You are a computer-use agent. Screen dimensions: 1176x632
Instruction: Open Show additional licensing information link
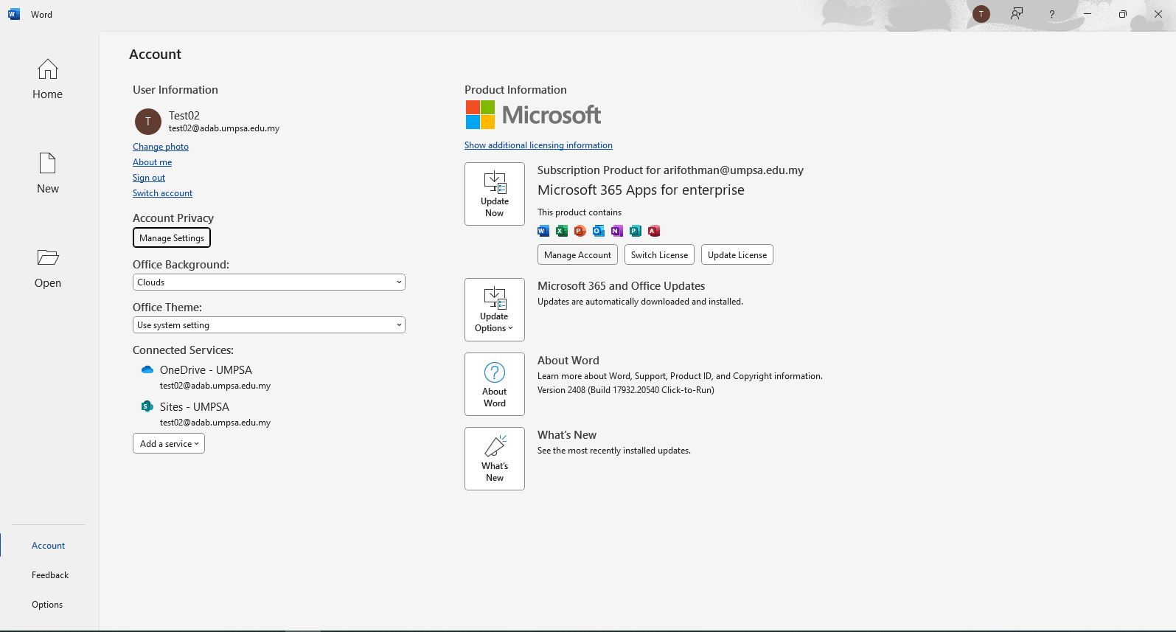(538, 145)
